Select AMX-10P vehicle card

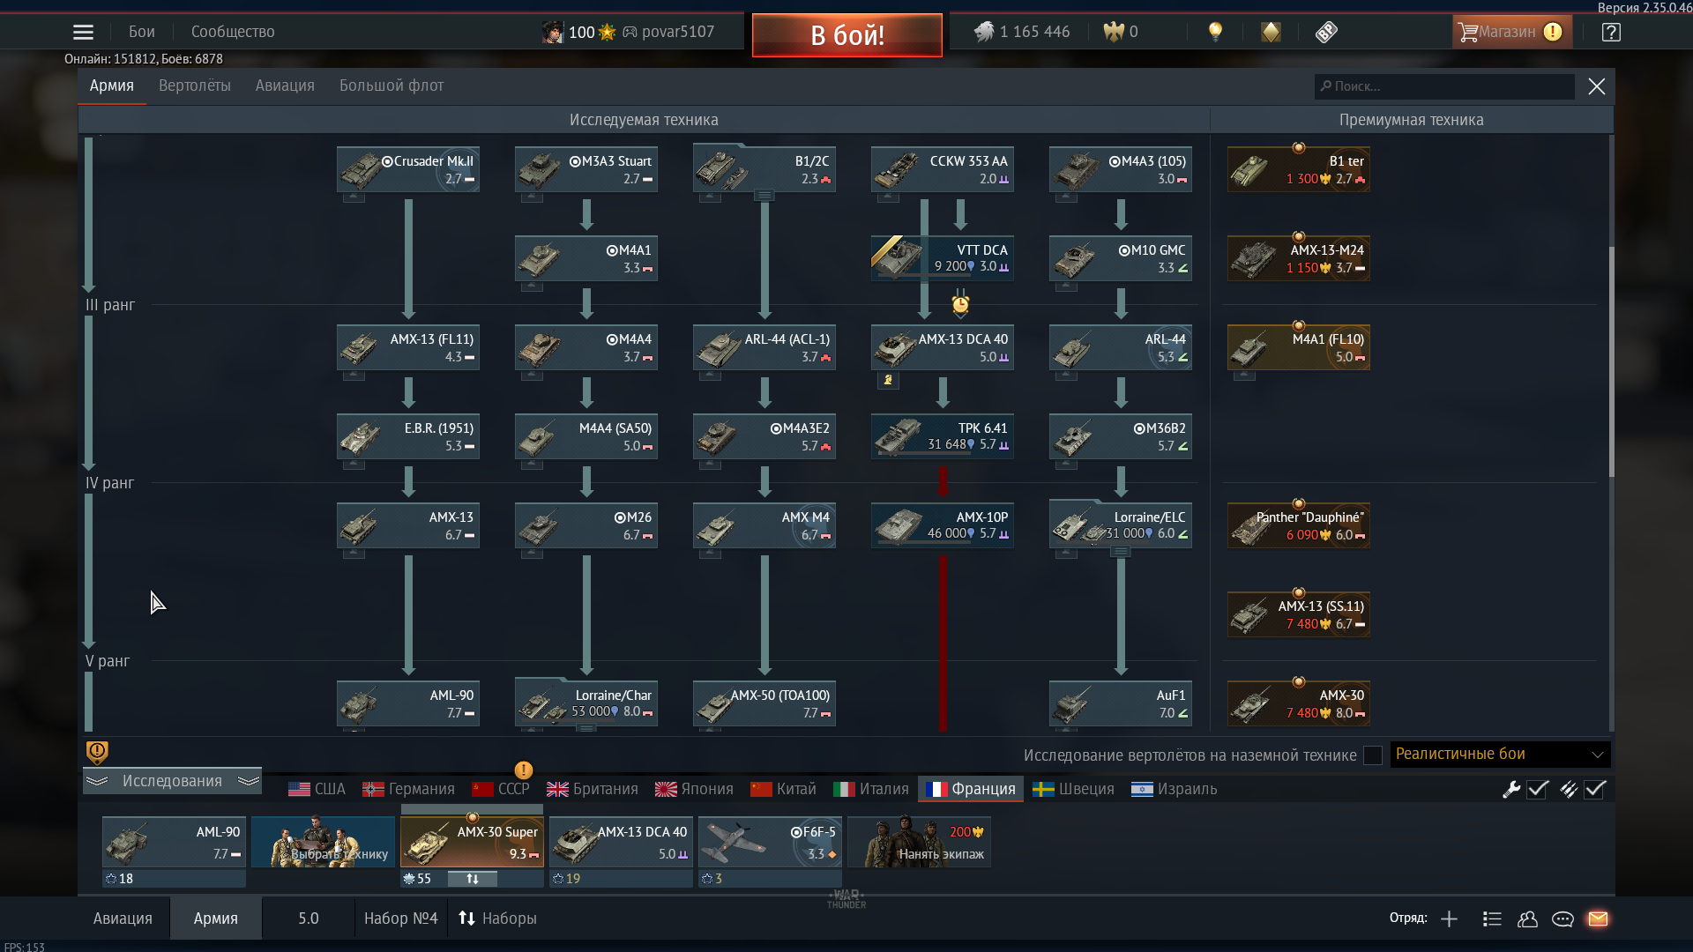[942, 525]
